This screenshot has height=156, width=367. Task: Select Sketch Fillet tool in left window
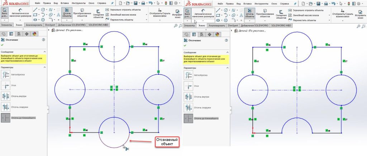click(51, 20)
